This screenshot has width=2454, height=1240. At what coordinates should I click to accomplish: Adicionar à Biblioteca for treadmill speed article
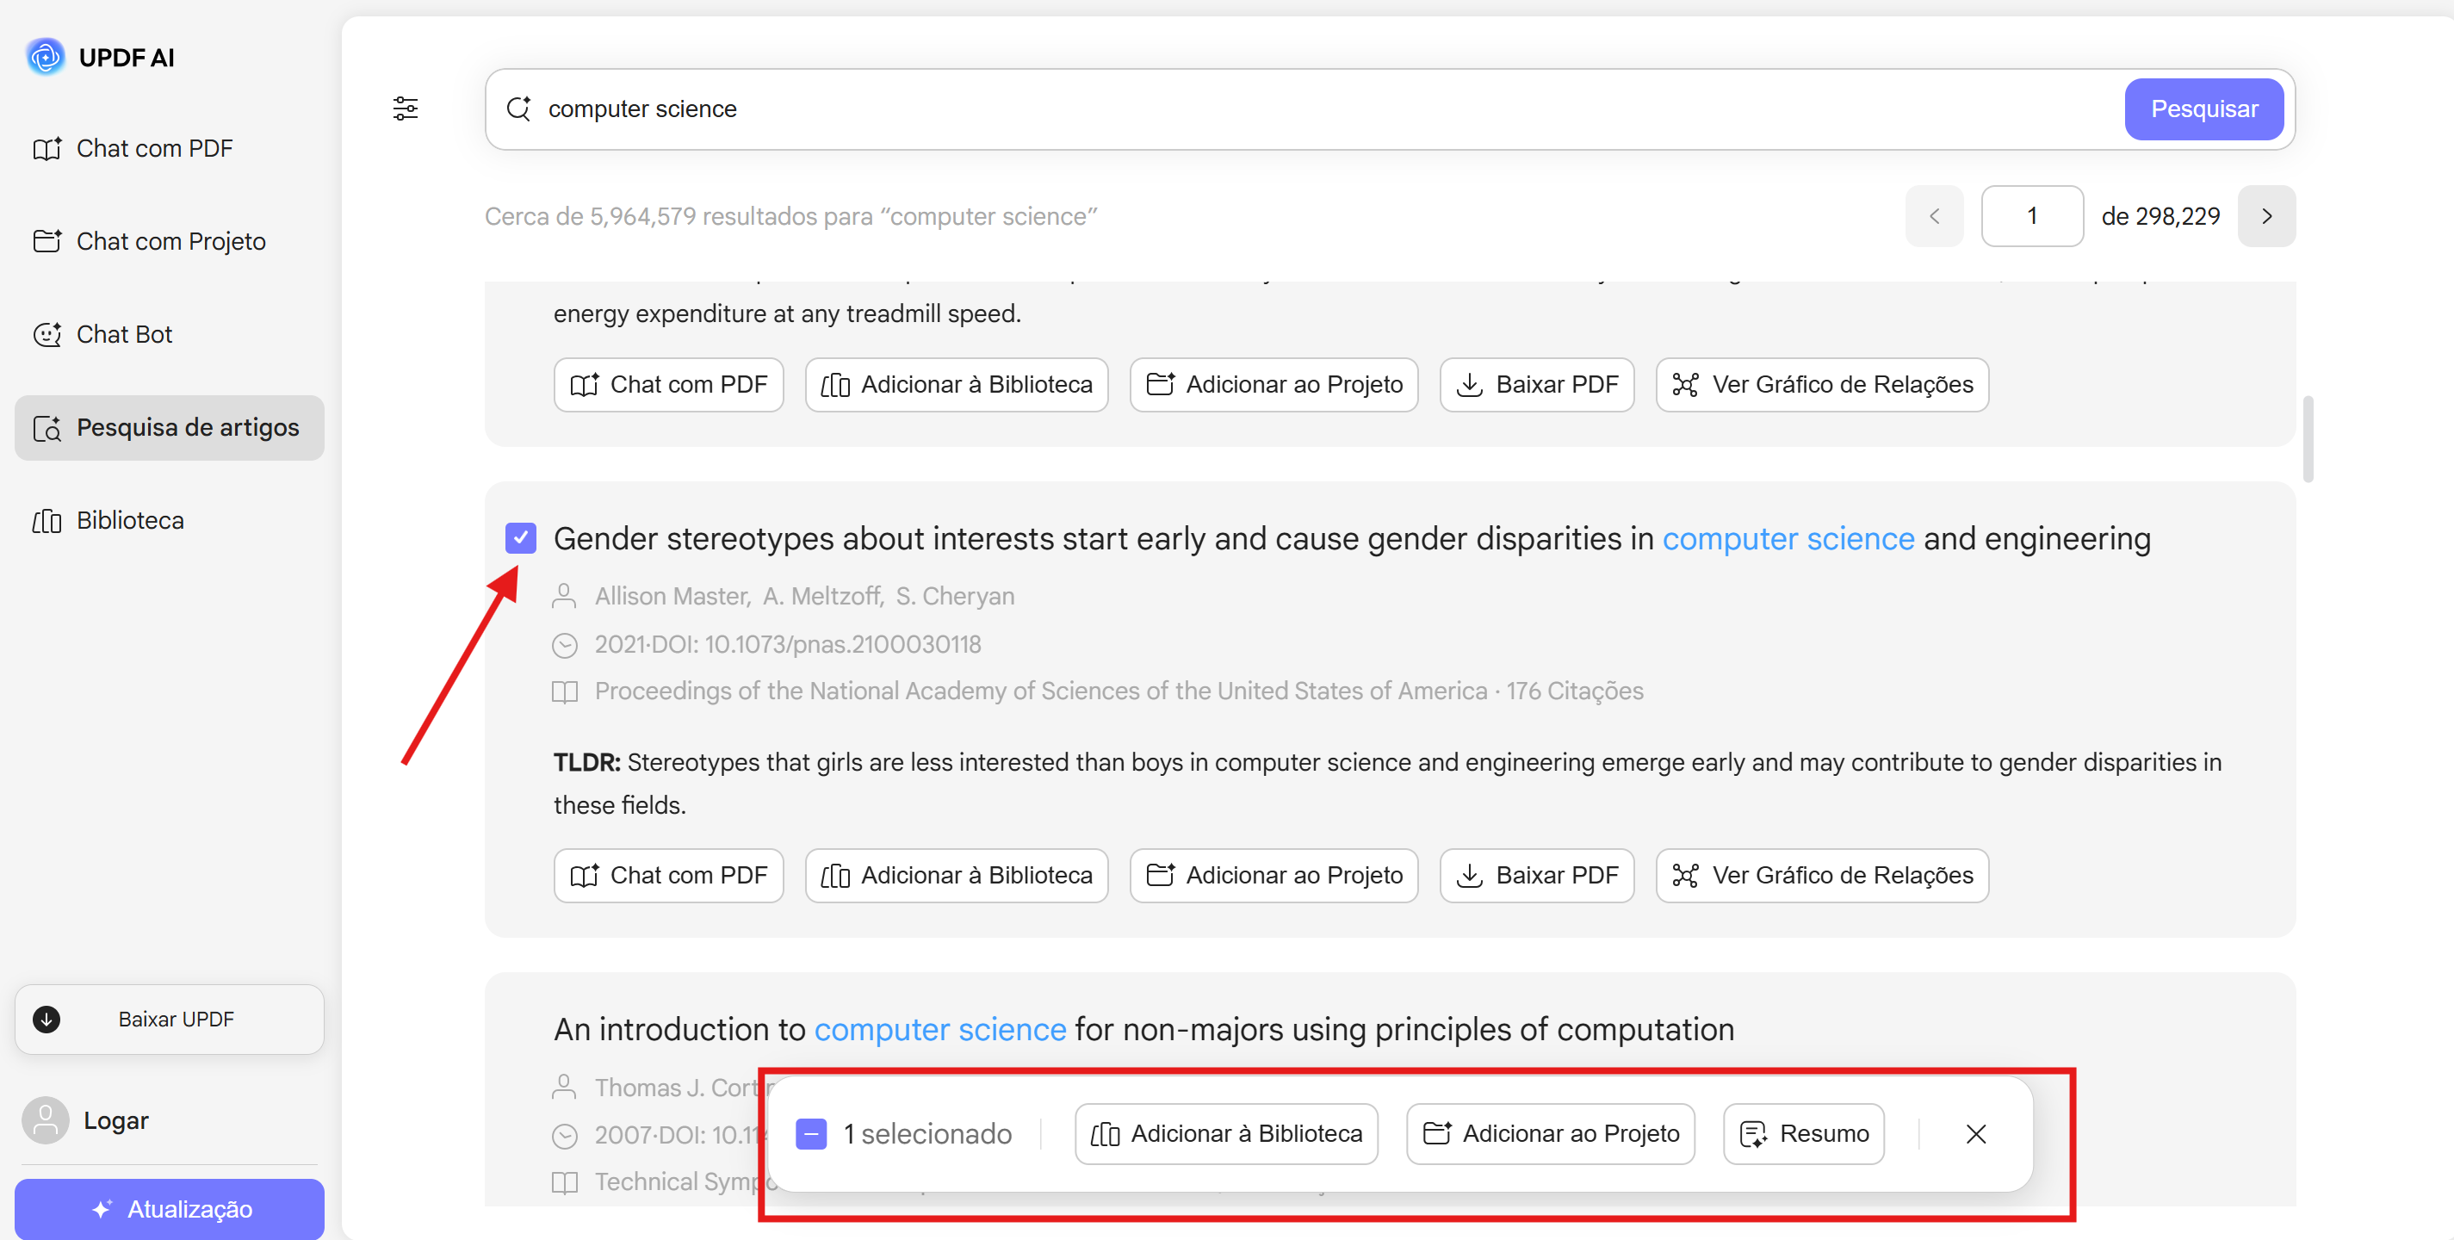click(957, 385)
